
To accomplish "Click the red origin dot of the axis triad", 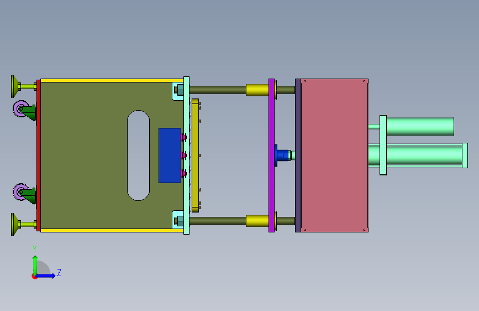I will [x=34, y=276].
